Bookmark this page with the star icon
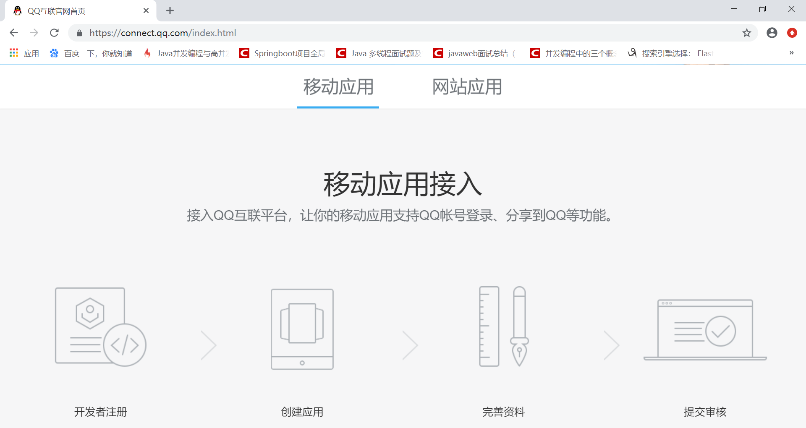 pos(746,33)
